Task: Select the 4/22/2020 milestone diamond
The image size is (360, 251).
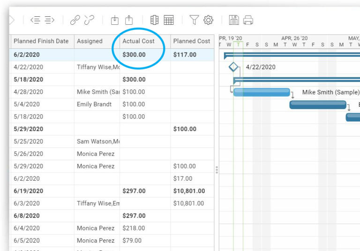Action: tap(233, 67)
